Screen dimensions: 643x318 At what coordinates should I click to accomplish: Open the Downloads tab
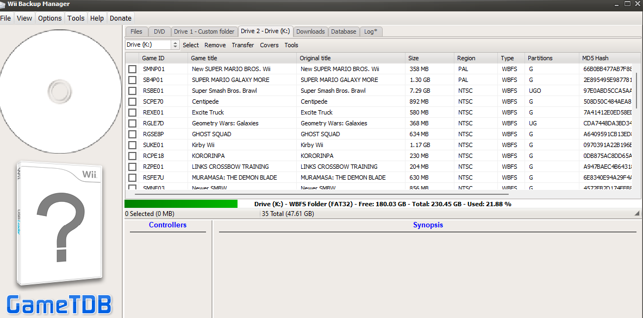pyautogui.click(x=310, y=31)
